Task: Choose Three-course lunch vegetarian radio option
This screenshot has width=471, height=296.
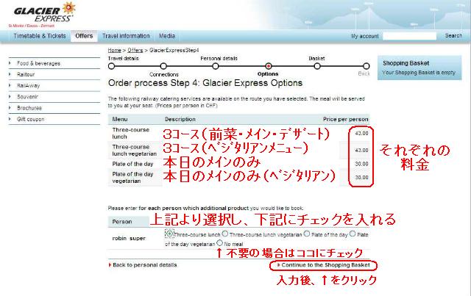Action: [x=225, y=234]
